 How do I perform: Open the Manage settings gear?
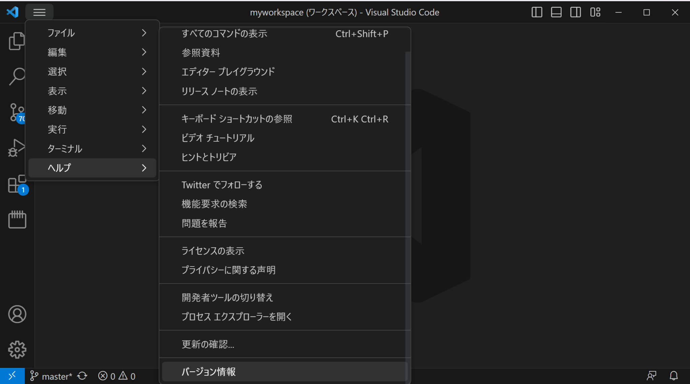pyautogui.click(x=17, y=349)
